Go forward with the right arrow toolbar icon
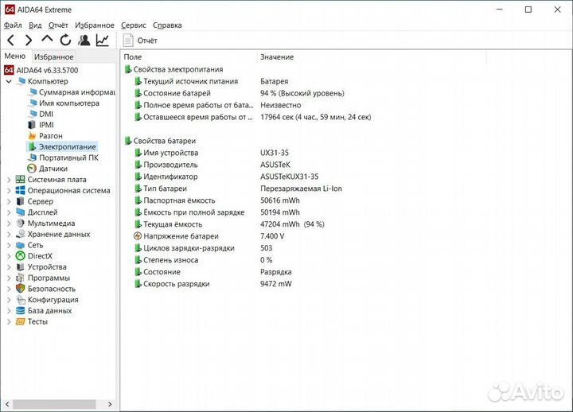Viewport: 573px width, 412px height. [29, 41]
